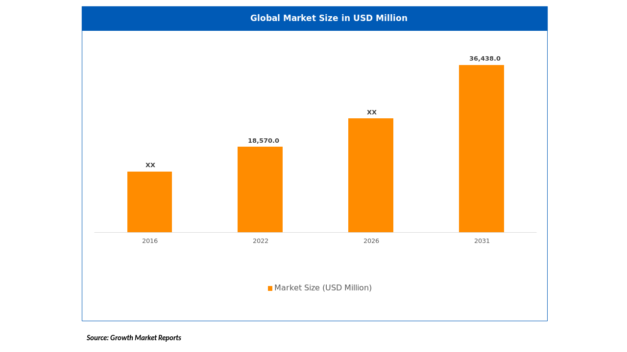Select the Market Size (USD Million) legend text
The height and width of the screenshot is (352, 627).
[x=323, y=288]
